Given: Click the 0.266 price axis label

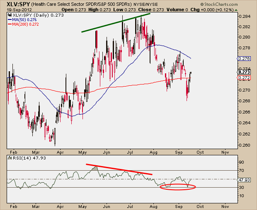Looking at the screenshot, I should tap(245, 112).
